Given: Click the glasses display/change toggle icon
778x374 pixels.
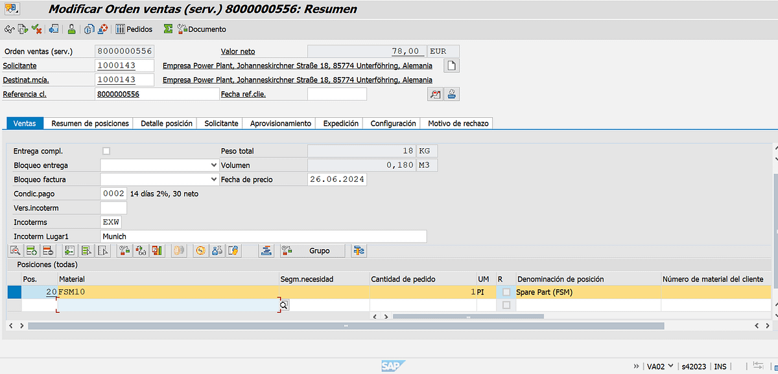Looking at the screenshot, I should coord(9,29).
